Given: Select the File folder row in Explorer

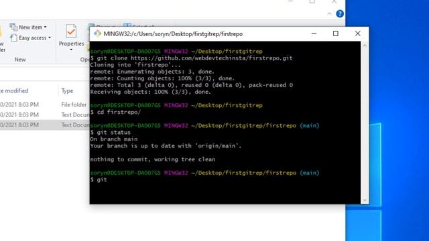Looking at the screenshot, I should (x=45, y=104).
